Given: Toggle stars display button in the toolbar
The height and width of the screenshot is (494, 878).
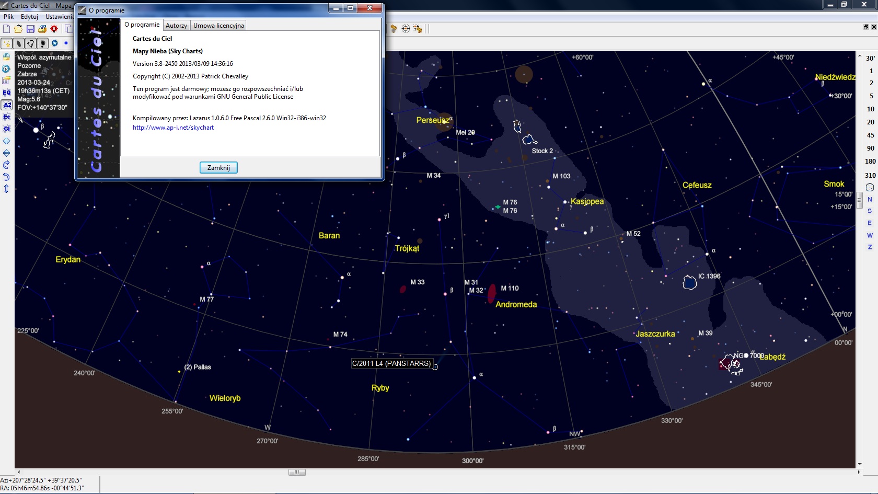Looking at the screenshot, I should 7,43.
